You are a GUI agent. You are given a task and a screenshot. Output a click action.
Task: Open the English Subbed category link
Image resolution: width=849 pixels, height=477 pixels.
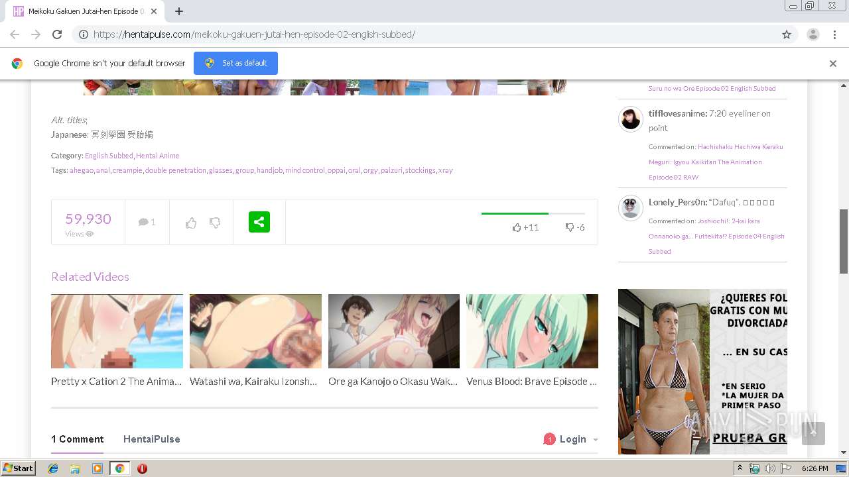(109, 156)
